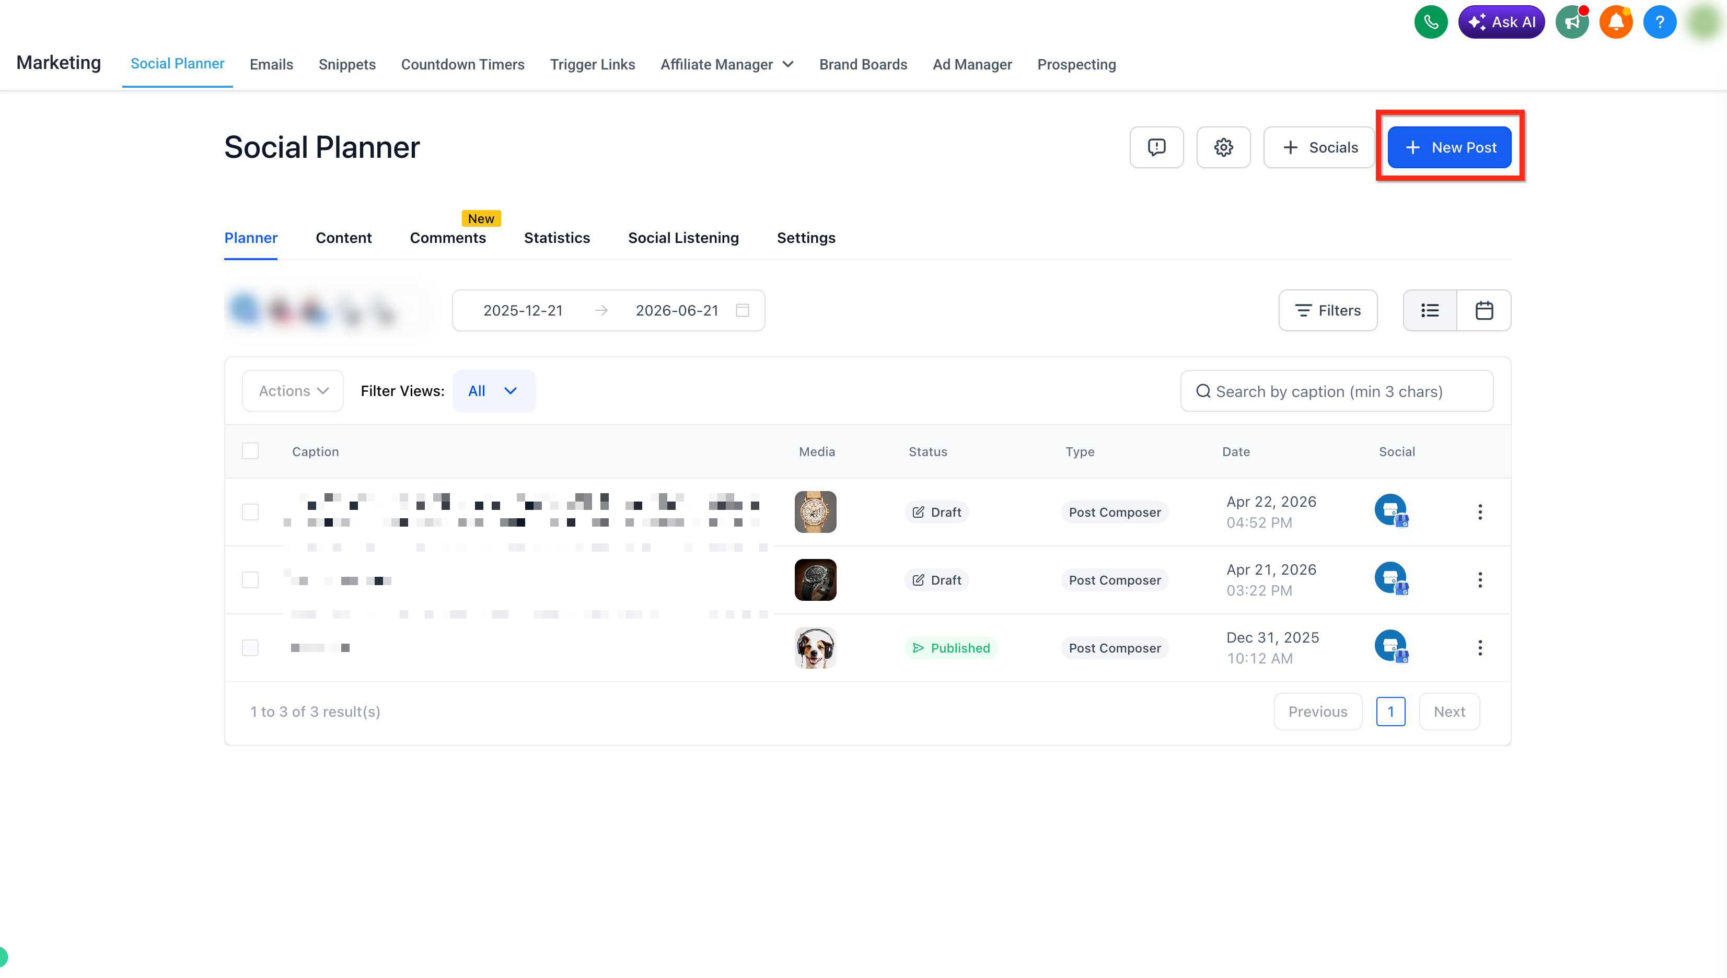Switch to the Statistics tab

pos(557,238)
